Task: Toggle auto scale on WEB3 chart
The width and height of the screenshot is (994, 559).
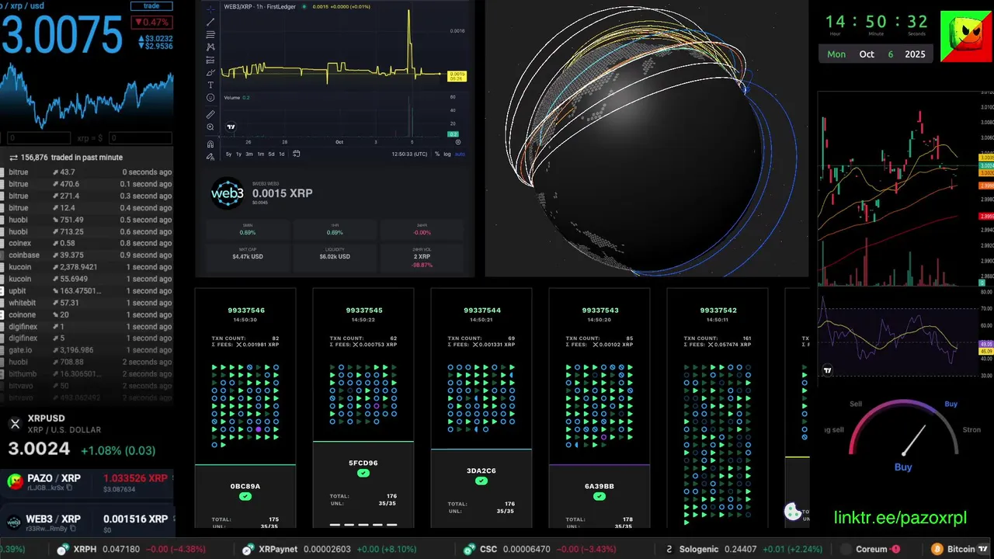Action: [460, 154]
